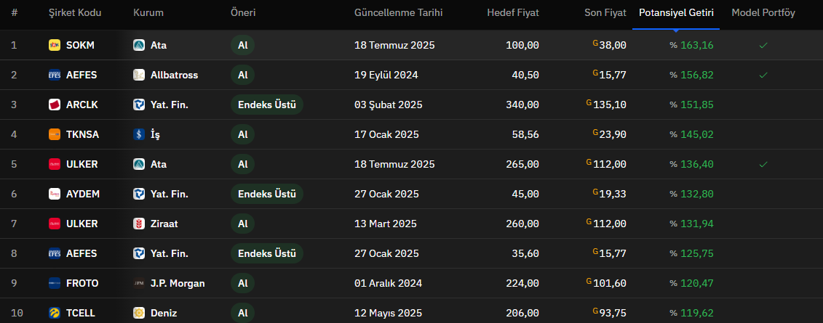
Task: Sort by Güncellenme Tarihi column header
Action: 398,12
